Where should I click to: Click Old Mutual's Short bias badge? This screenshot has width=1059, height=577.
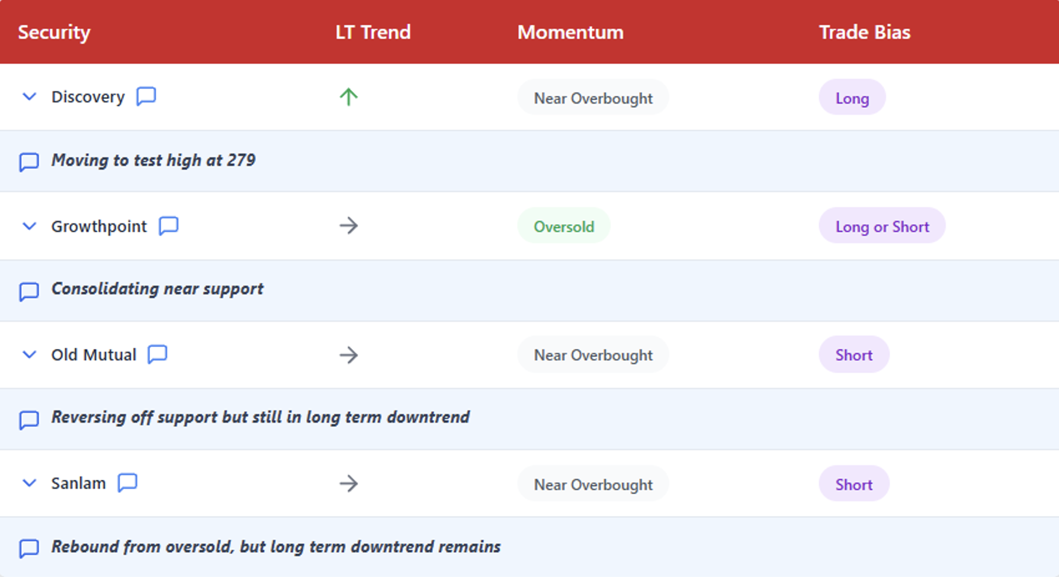[x=854, y=355]
